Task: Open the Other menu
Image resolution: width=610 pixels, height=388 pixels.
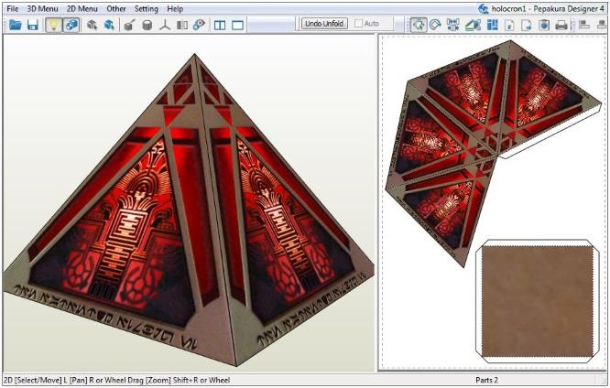Action: (116, 8)
